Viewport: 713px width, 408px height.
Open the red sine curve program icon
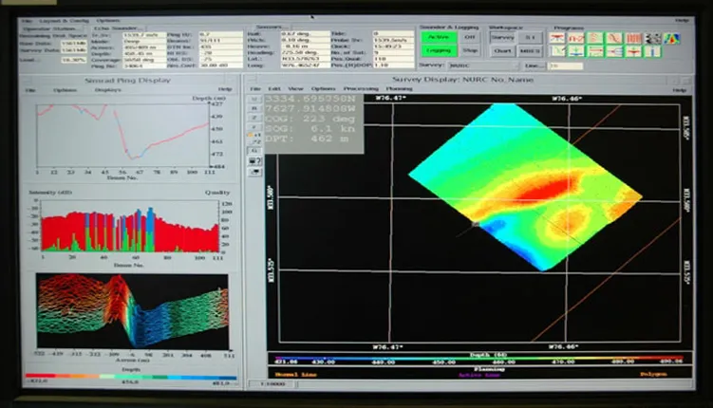(614, 38)
